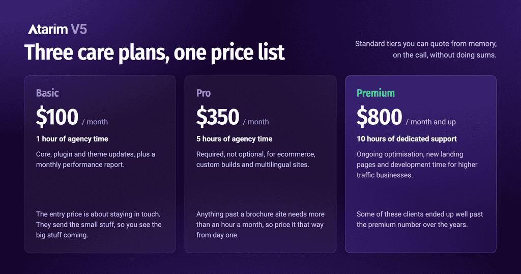This screenshot has width=521, height=274.
Task: Click the V5 version label
Action: point(79,29)
